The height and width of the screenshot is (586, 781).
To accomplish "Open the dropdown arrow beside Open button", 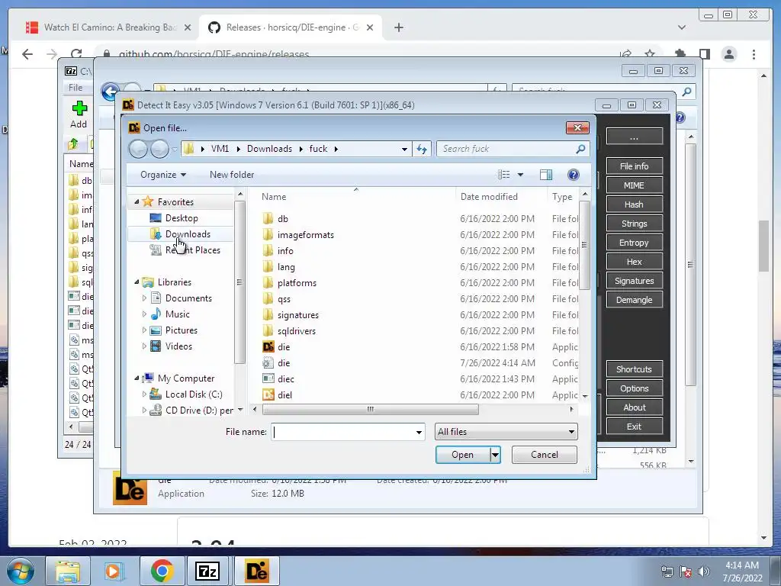I will click(x=494, y=455).
